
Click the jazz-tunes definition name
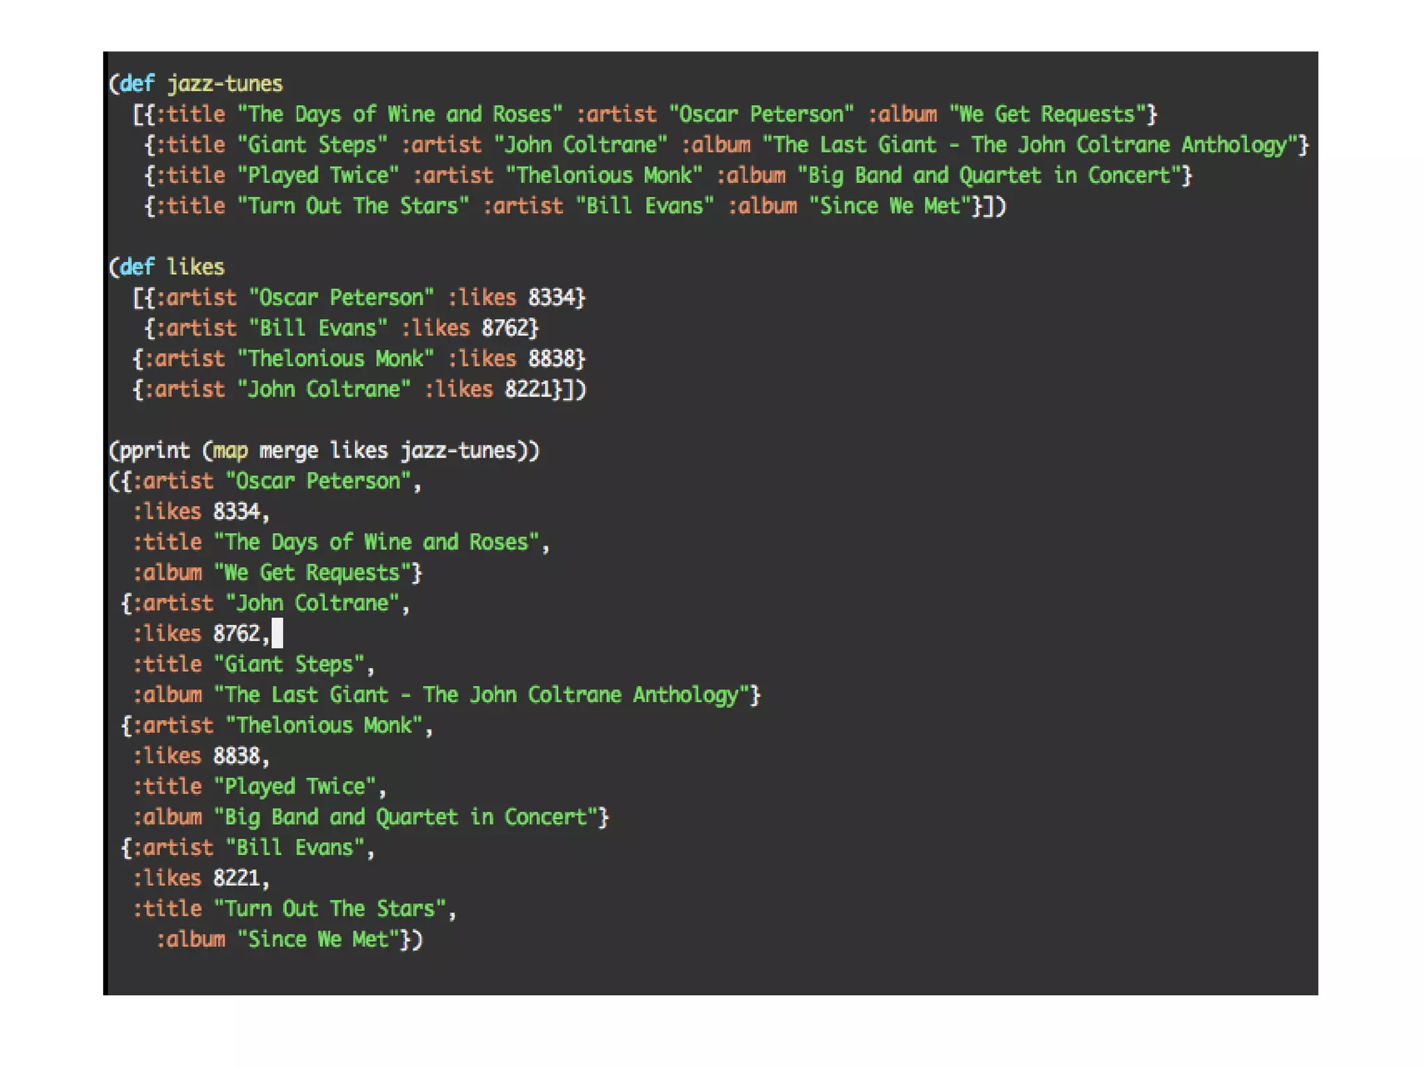224,84
